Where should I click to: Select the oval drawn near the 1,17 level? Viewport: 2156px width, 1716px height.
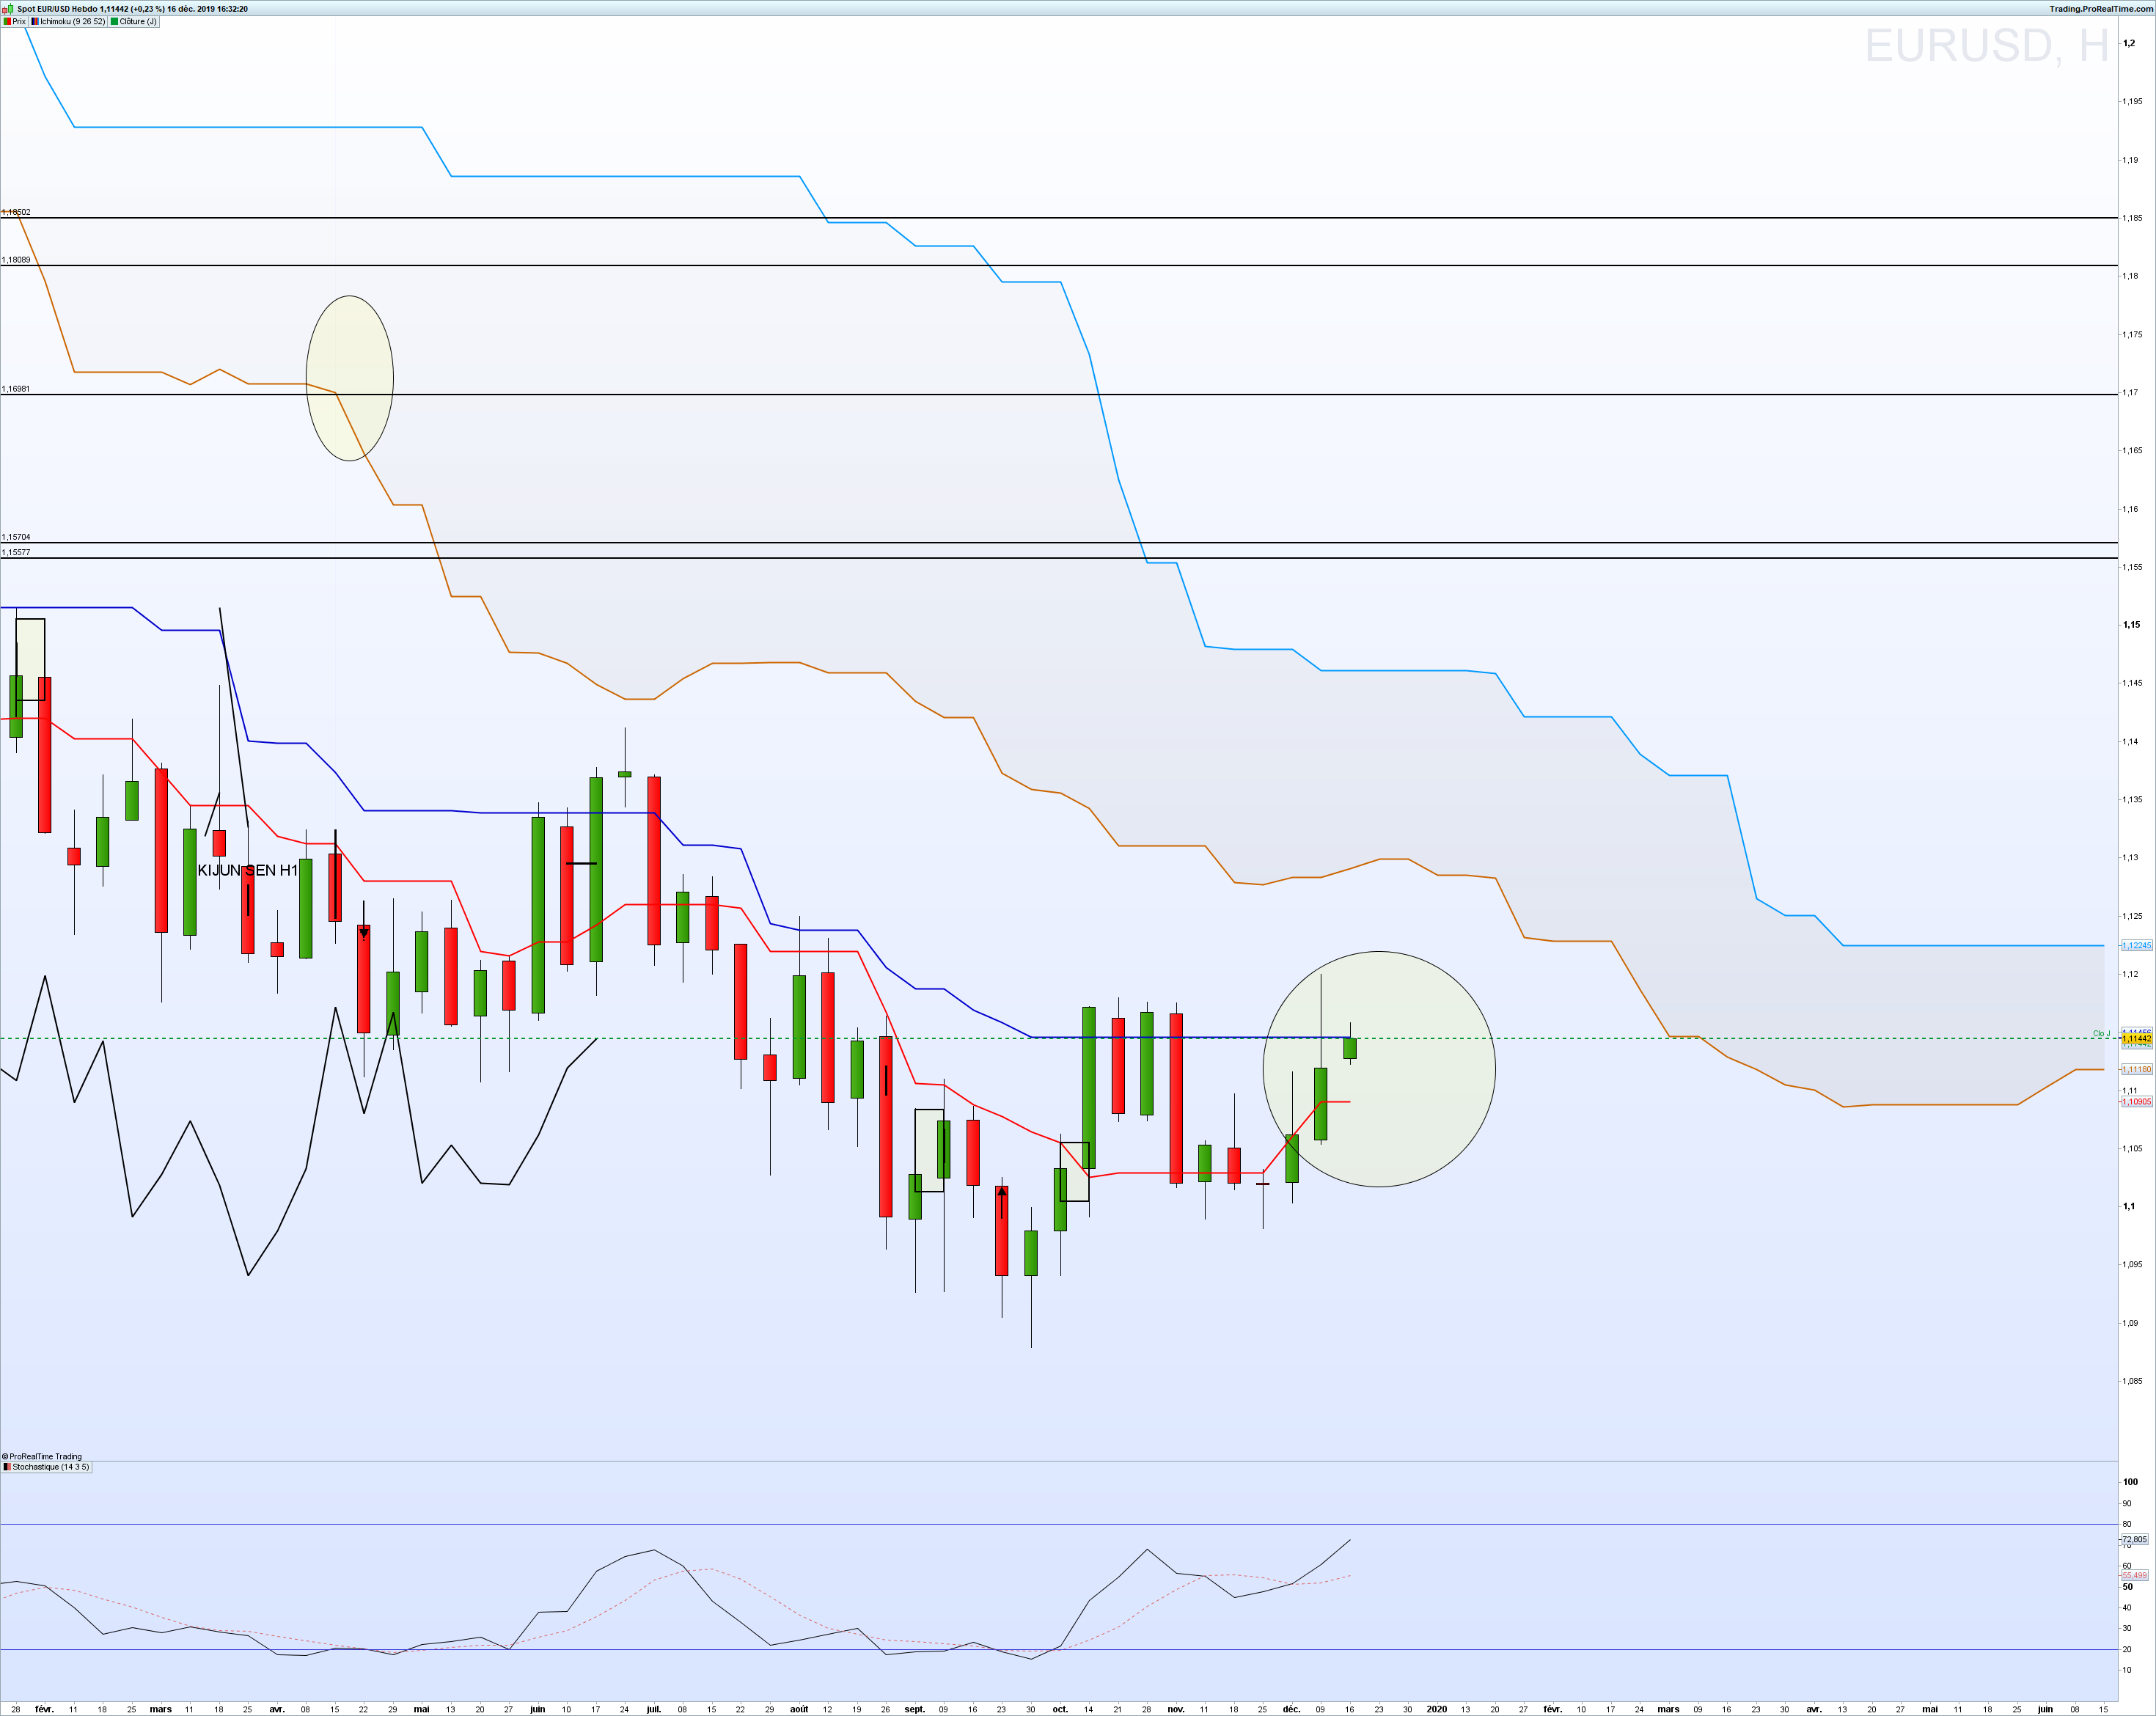[x=349, y=378]
